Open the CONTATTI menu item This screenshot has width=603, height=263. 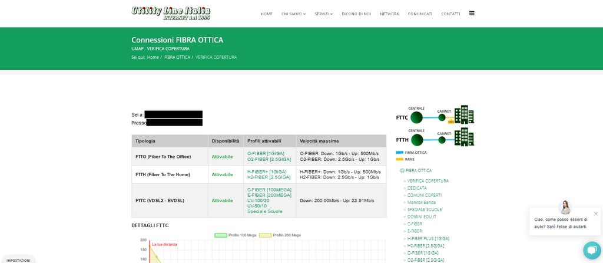[450, 14]
